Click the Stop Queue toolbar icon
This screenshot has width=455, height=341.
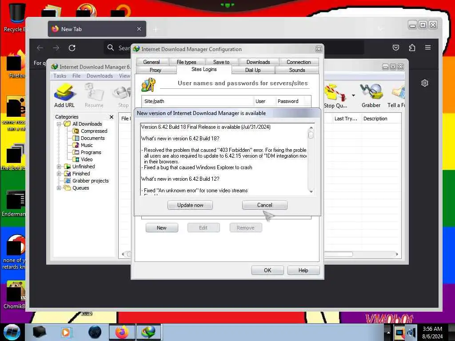tap(336, 96)
